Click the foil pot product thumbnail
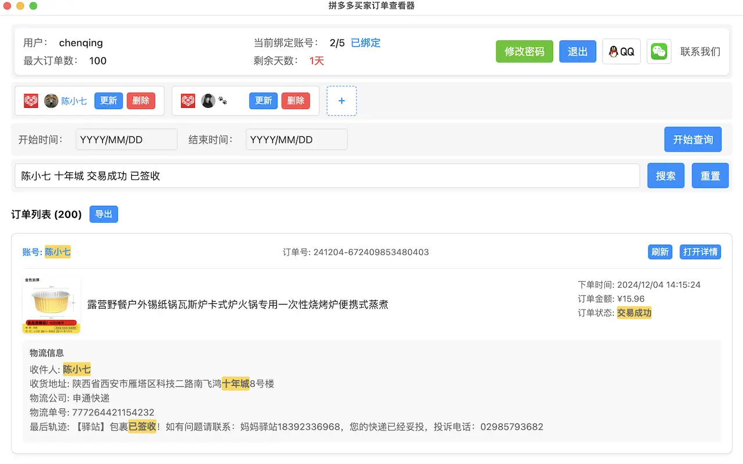 click(51, 305)
